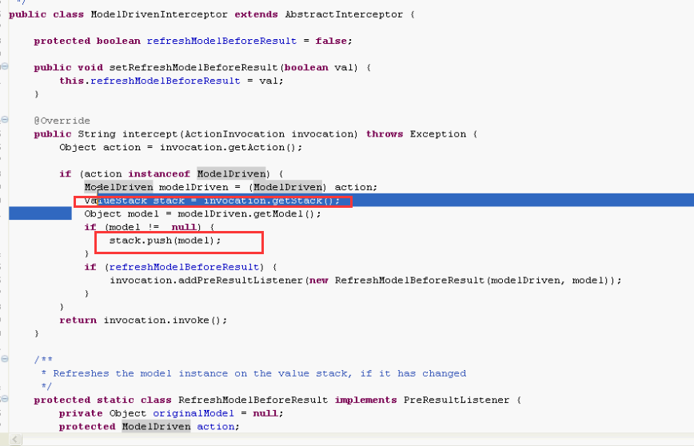Click the 'ModelDriven modelDriven = (ModelDriven) action;' line

[x=230, y=187]
